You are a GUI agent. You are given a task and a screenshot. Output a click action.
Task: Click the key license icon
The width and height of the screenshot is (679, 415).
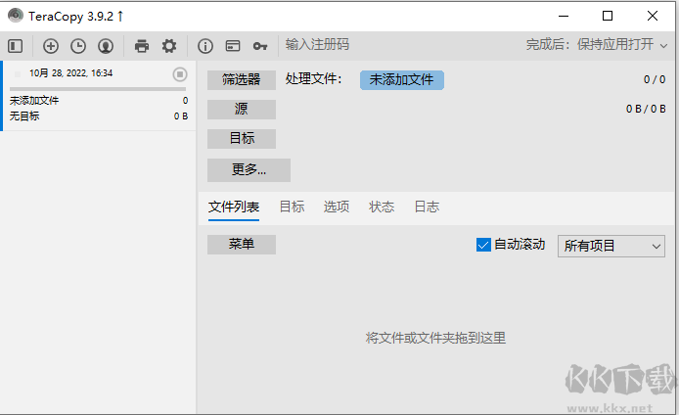(260, 46)
